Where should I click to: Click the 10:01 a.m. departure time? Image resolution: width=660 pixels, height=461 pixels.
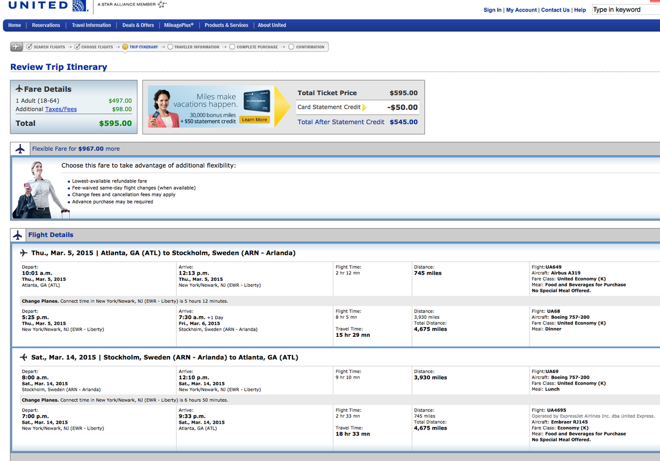[37, 273]
